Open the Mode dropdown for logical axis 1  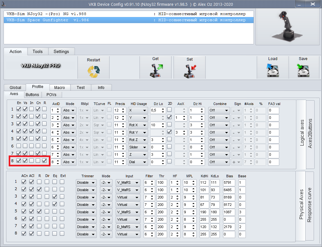[69, 110]
